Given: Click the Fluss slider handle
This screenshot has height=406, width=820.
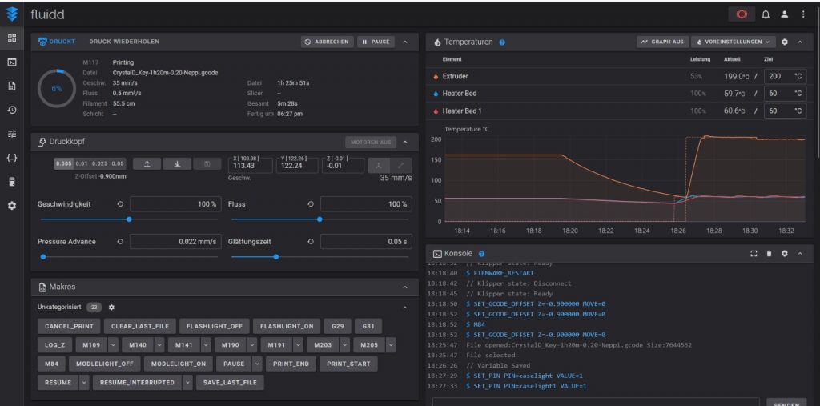Looking at the screenshot, I should pos(320,219).
